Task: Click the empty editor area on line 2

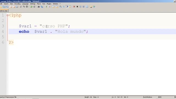Action: pyautogui.click(x=92, y=21)
